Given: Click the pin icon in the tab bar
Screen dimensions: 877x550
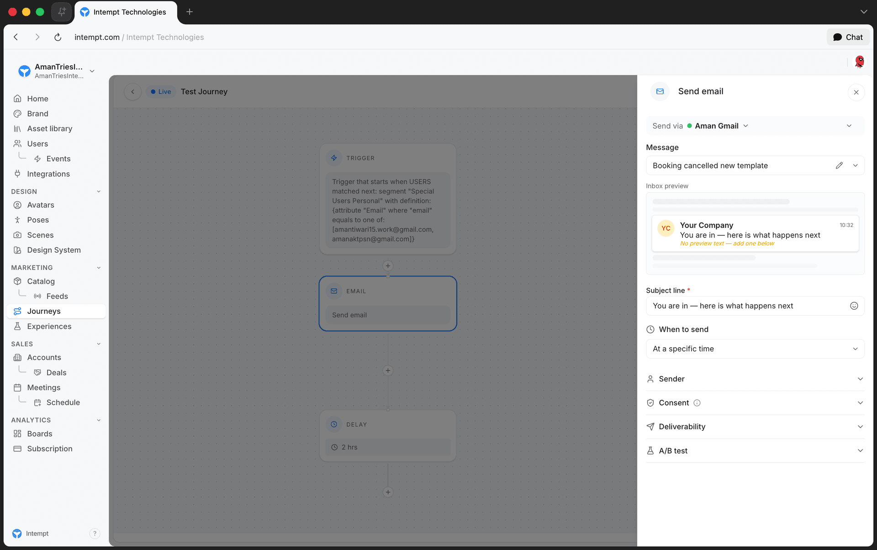Looking at the screenshot, I should point(62,12).
